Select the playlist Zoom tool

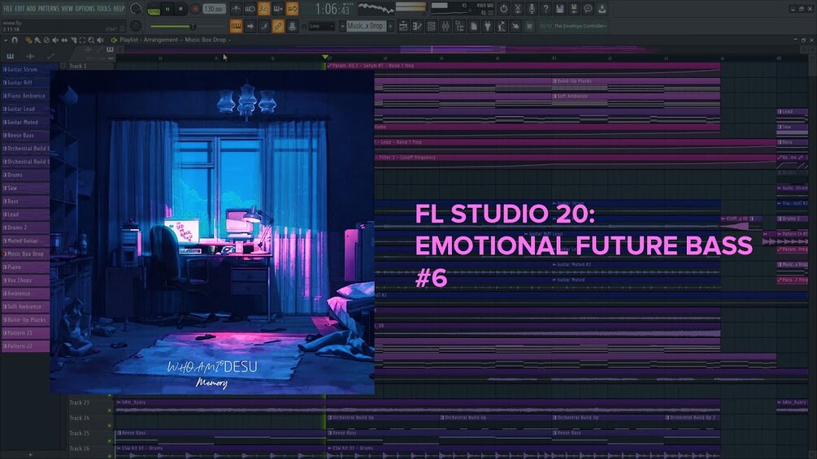91,40
